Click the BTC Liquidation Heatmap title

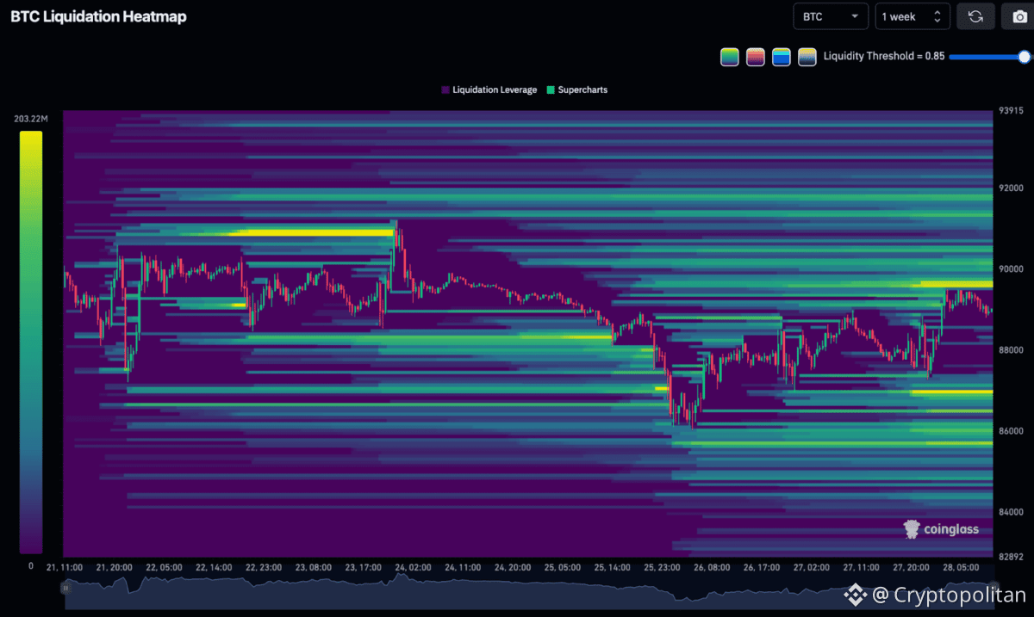tap(98, 16)
